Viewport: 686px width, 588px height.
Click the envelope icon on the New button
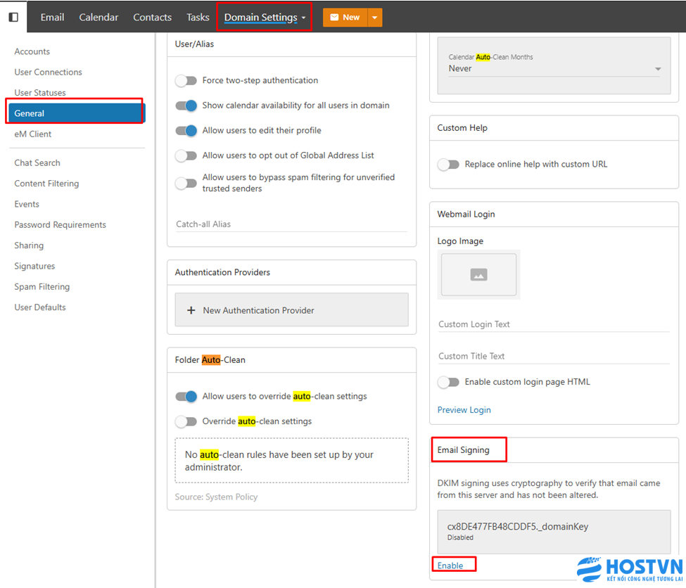pos(334,18)
